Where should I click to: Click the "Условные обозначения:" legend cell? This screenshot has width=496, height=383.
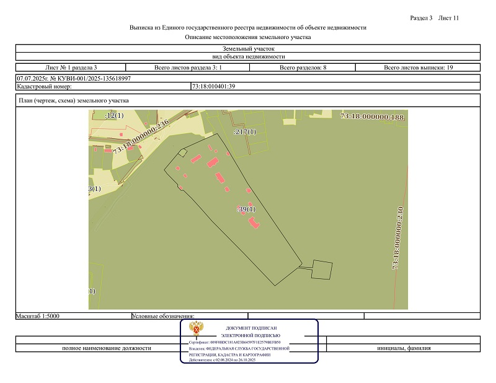tap(164, 316)
